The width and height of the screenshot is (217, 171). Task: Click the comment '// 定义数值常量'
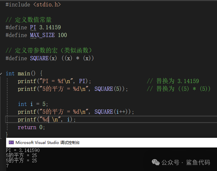[29, 20]
